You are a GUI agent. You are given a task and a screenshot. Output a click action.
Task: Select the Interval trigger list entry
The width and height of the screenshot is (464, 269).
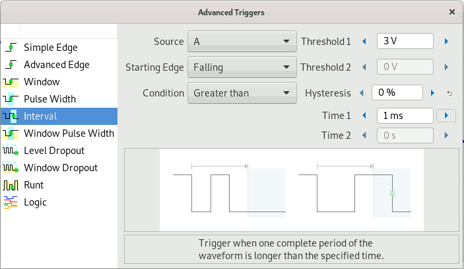(x=59, y=116)
